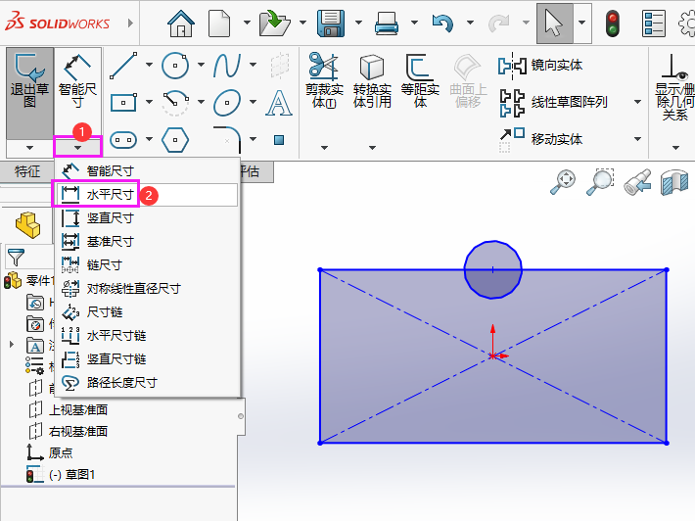
Task: Choose 竖直尺寸 vertical dimension
Action: tap(148, 217)
